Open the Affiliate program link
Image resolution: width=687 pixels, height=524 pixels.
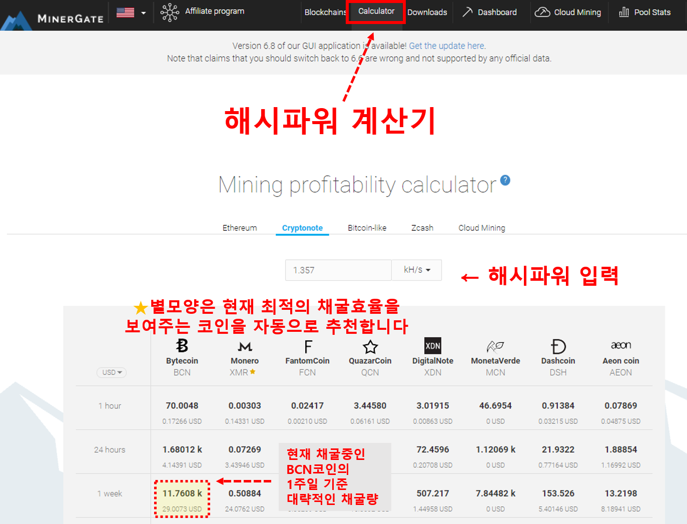click(215, 11)
